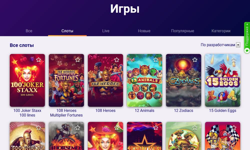Star the 15 Golden Eggs slot
Image resolution: width=250 pixels, height=150 pixels.
(234, 60)
